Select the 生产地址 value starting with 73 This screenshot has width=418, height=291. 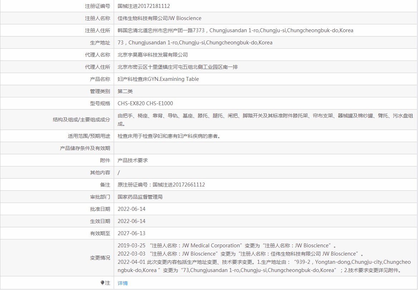pyautogui.click(x=195, y=43)
